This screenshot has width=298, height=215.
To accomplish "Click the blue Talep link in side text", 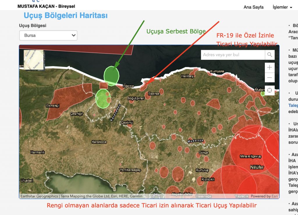I will coord(293,105).
